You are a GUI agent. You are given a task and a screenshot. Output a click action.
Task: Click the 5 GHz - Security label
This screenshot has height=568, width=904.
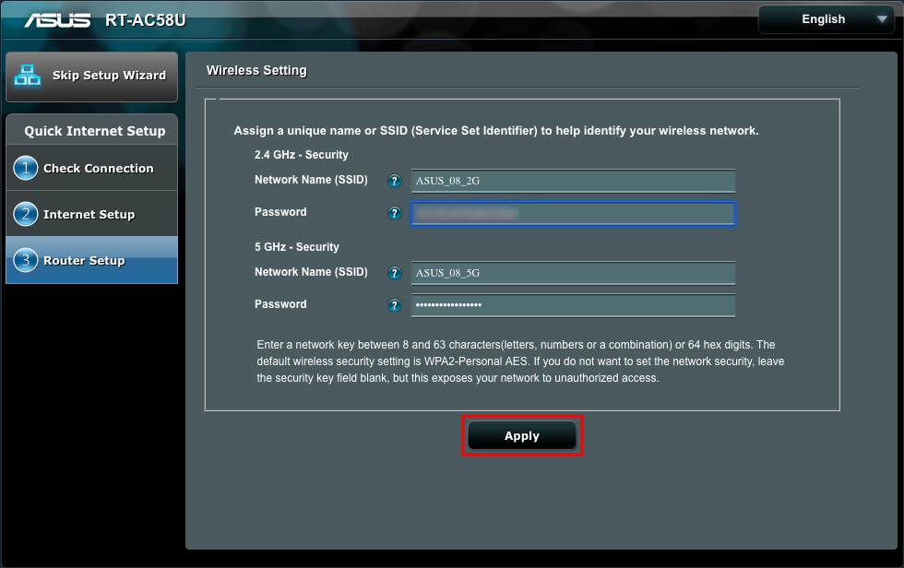pyautogui.click(x=297, y=247)
